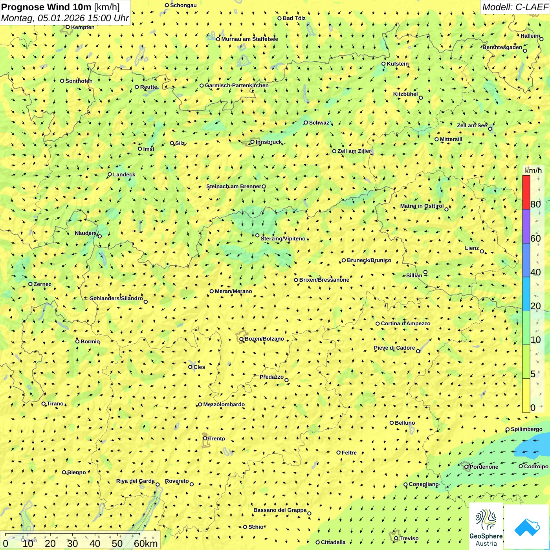Click the Bassano del Grappa label
This screenshot has width=550, height=550.
[280, 510]
